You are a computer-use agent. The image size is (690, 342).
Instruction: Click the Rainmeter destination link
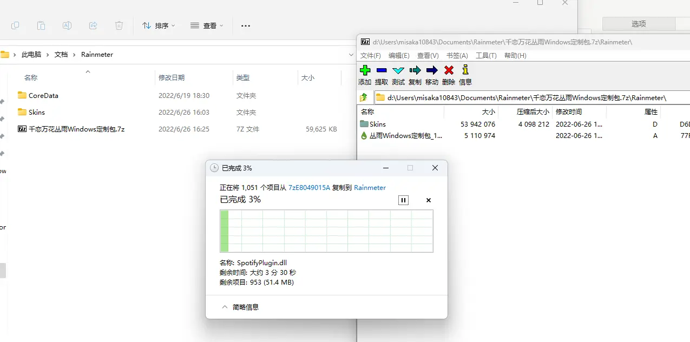pos(370,188)
